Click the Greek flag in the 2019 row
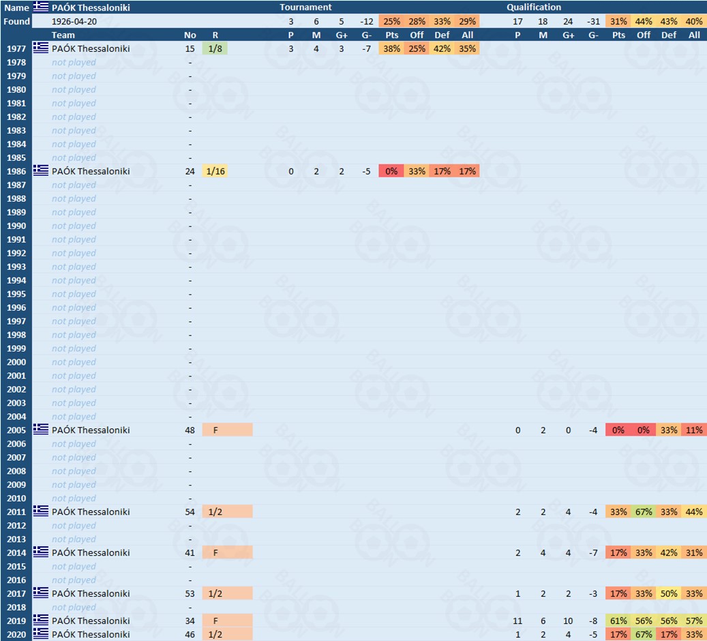The height and width of the screenshot is (641, 707). 41,621
